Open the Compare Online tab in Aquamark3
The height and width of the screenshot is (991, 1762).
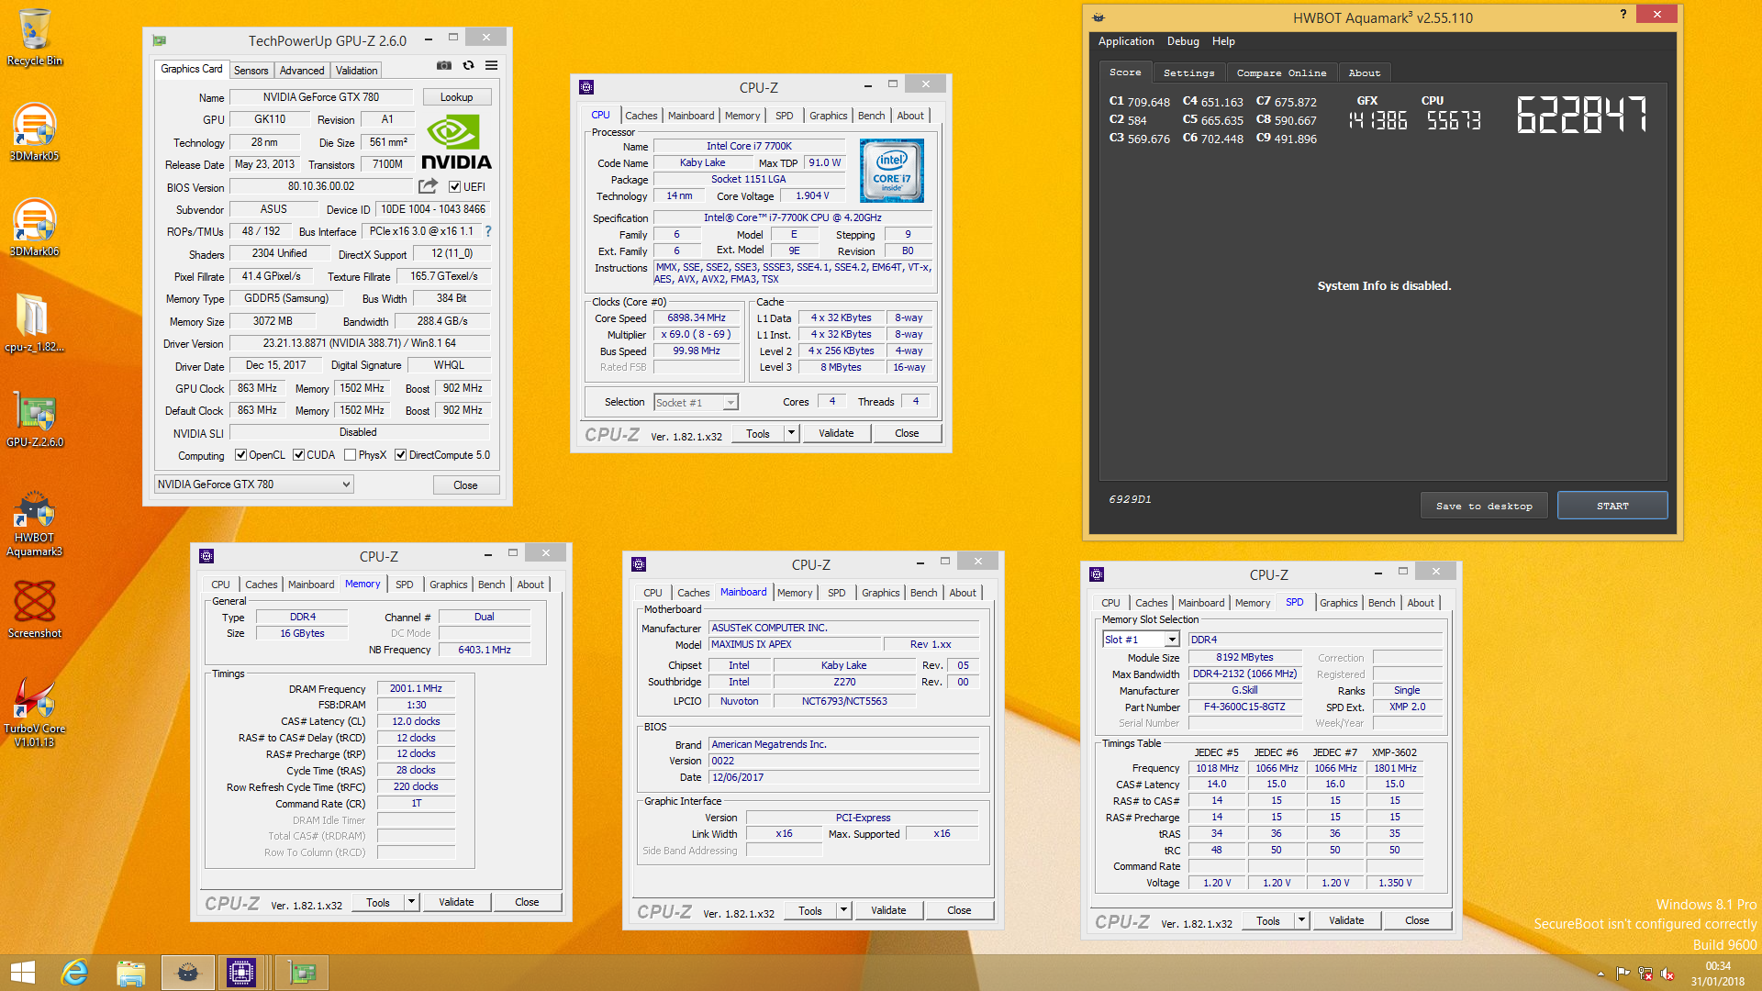click(1281, 72)
